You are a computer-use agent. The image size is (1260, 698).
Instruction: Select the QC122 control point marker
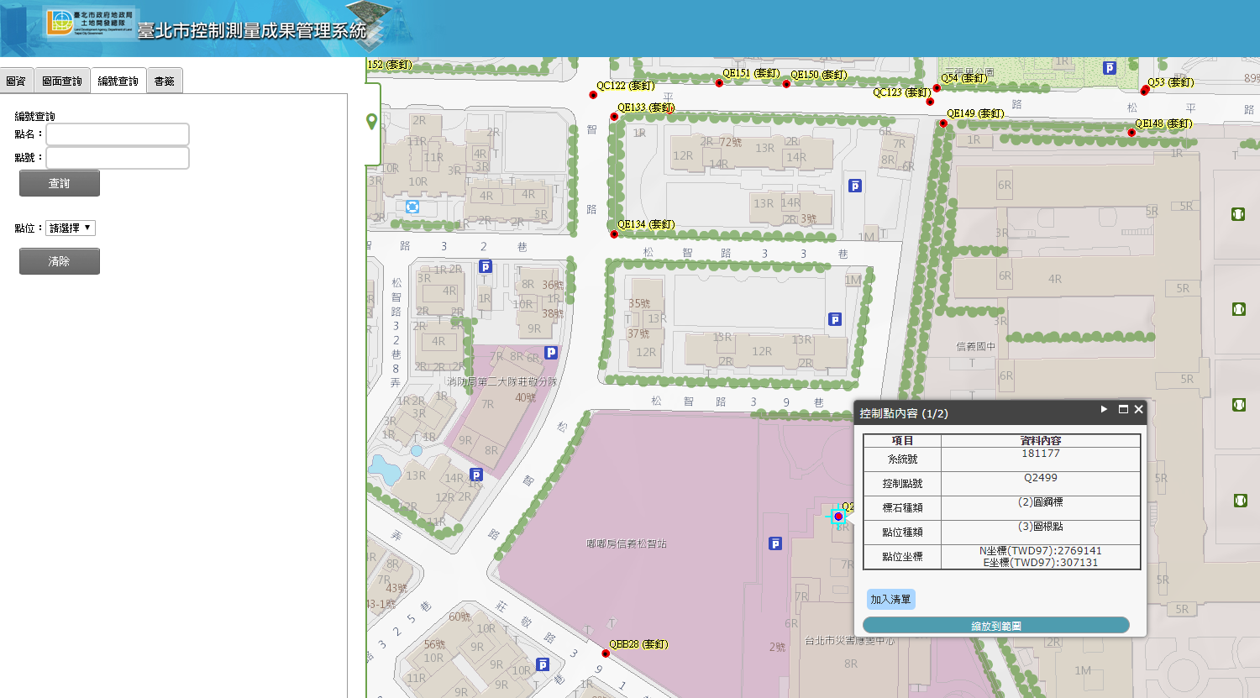593,95
